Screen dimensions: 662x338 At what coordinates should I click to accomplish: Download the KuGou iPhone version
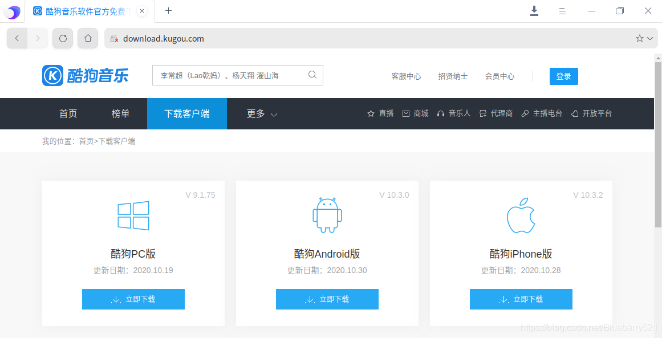pos(521,299)
